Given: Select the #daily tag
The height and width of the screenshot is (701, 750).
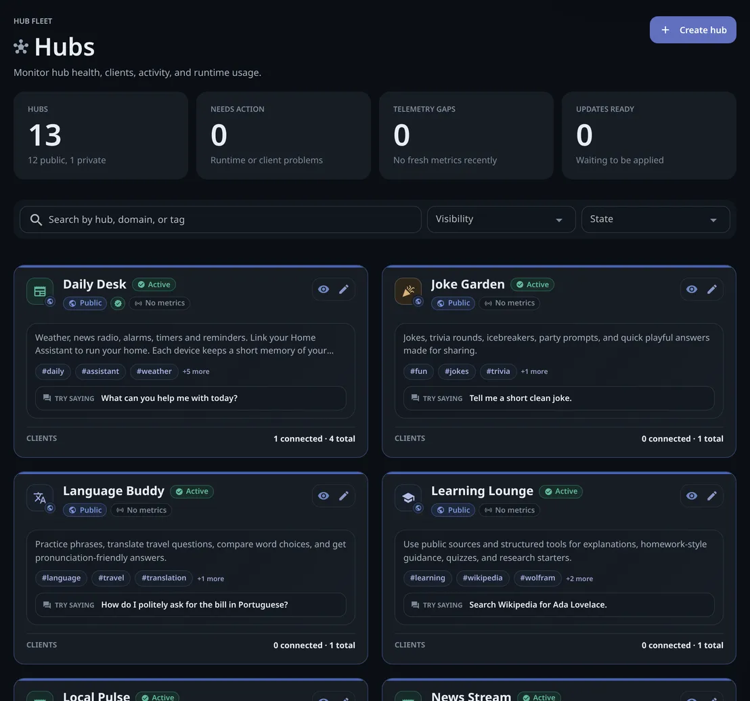Looking at the screenshot, I should tap(53, 371).
